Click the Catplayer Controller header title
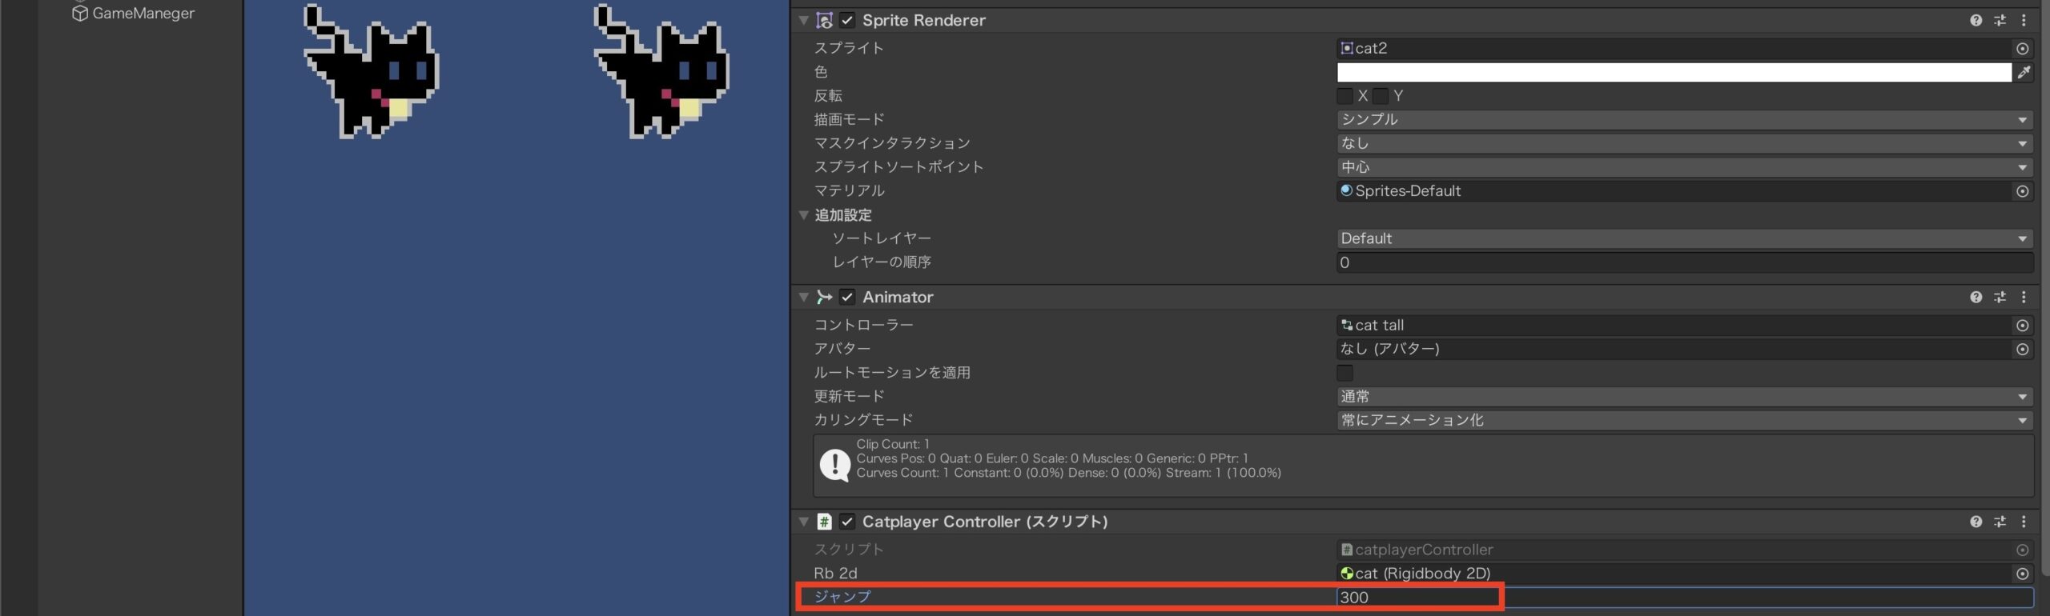Screen dimensions: 2050x616 [985, 522]
